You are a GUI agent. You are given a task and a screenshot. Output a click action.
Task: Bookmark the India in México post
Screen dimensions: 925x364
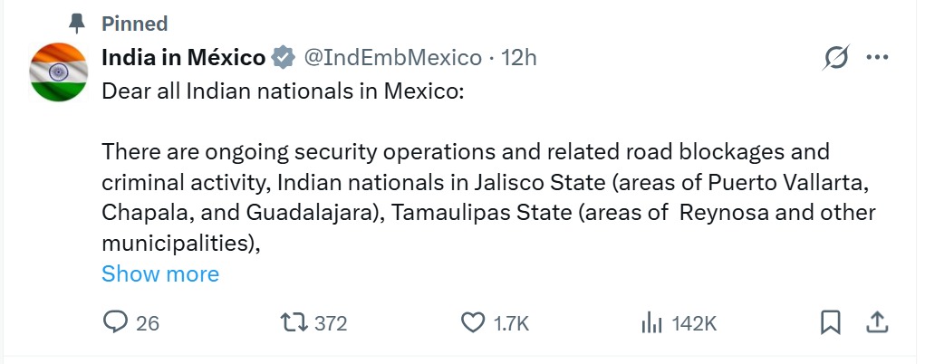pos(831,322)
